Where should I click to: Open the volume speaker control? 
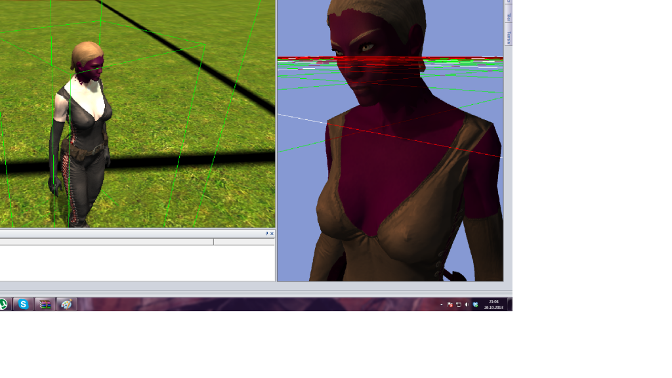[467, 304]
